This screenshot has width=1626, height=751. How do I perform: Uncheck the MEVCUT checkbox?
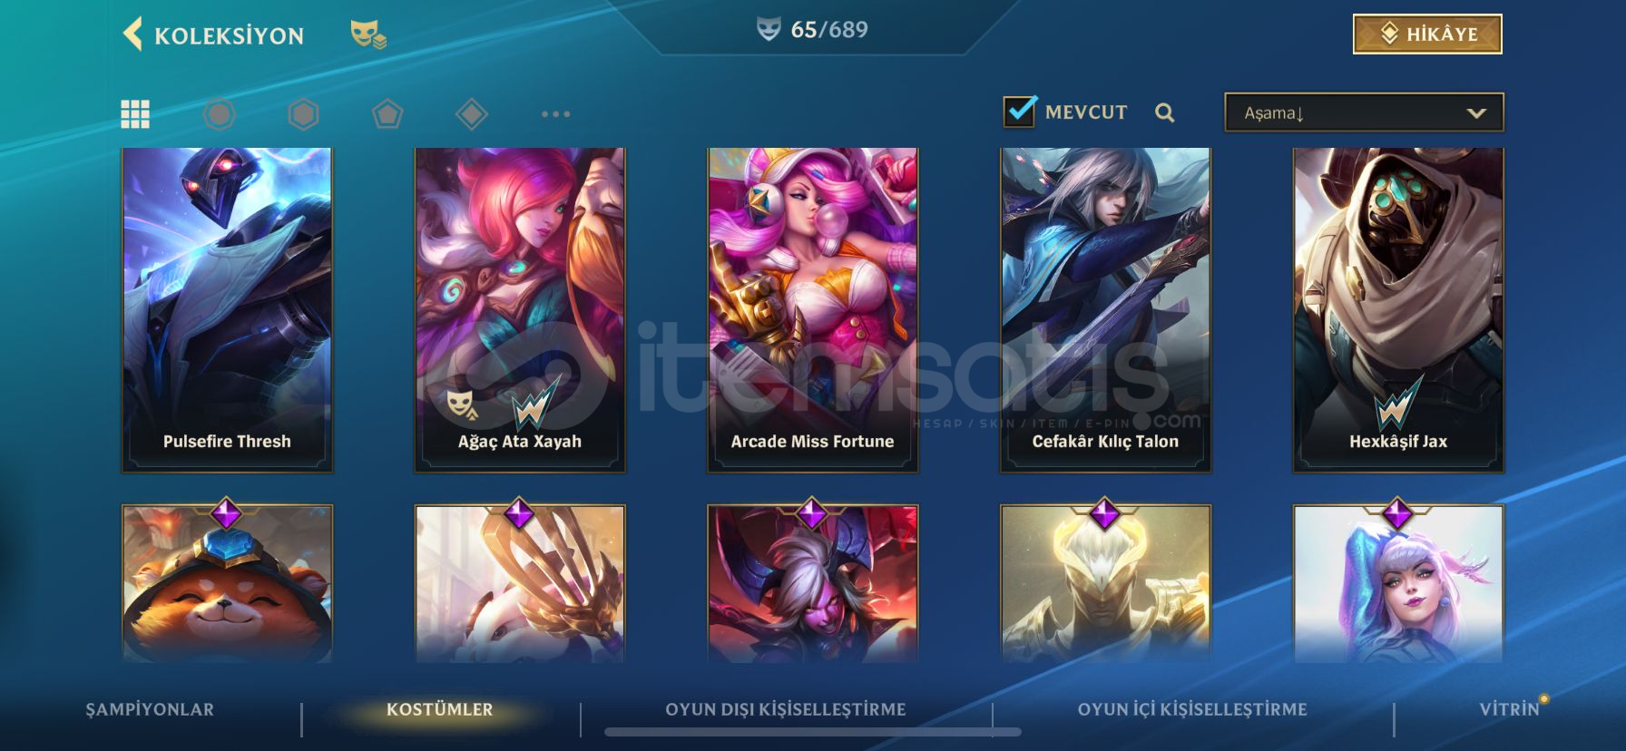pos(1020,111)
